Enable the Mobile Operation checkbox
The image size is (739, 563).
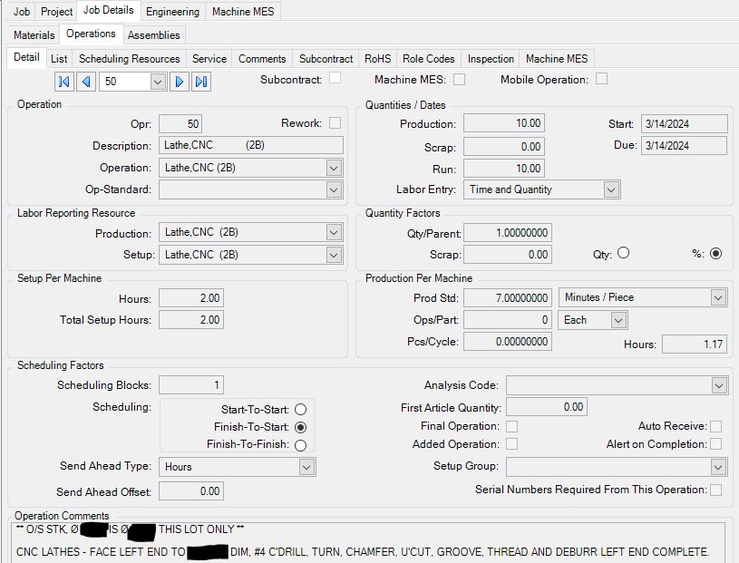click(601, 79)
